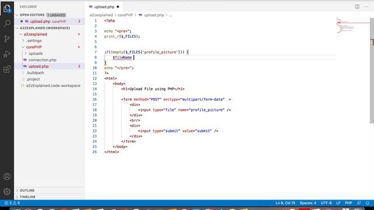Image resolution: width=374 pixels, height=210 pixels.
Task: Open the .project file
Action: point(33,79)
